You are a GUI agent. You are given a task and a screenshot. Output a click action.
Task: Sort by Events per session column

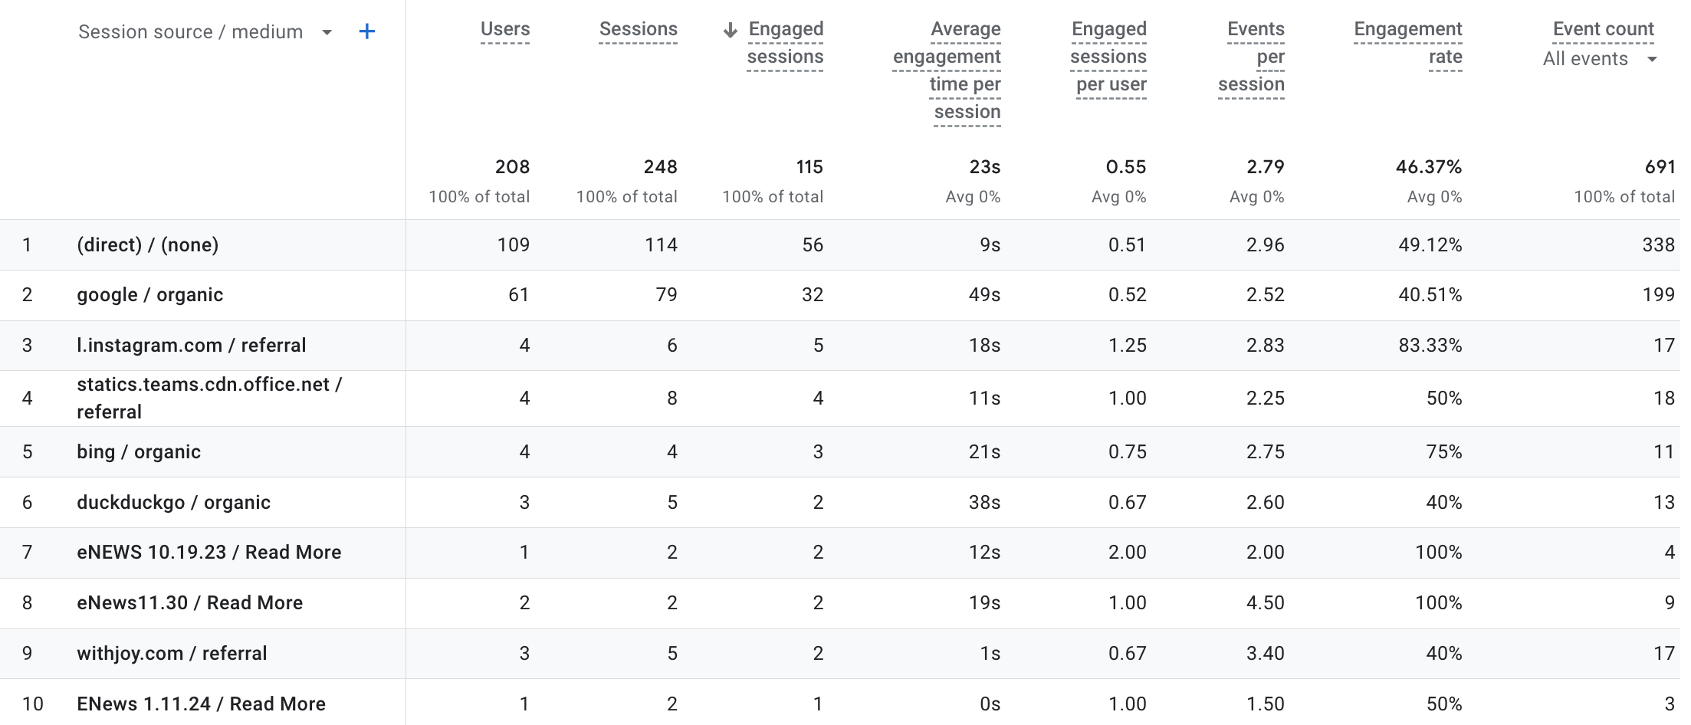(1253, 57)
